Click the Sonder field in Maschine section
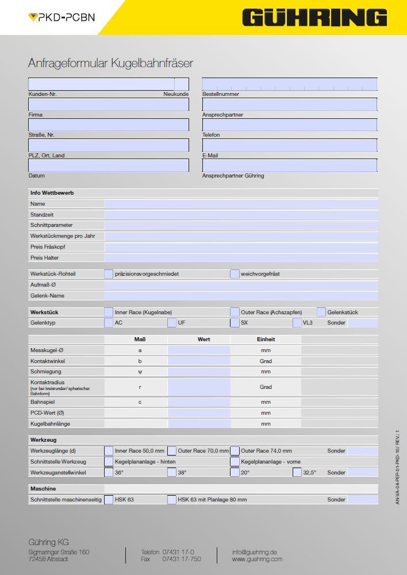Image resolution: width=407 pixels, height=575 pixels. point(363,500)
